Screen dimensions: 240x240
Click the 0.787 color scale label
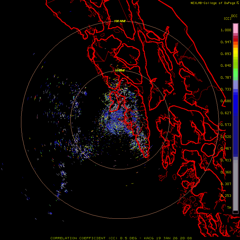click(x=226, y=77)
